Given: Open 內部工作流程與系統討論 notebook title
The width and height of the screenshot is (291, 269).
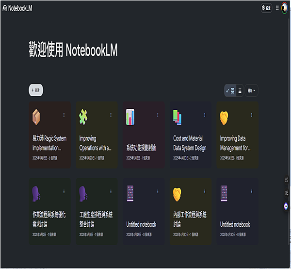Looking at the screenshot, I should point(190,219).
